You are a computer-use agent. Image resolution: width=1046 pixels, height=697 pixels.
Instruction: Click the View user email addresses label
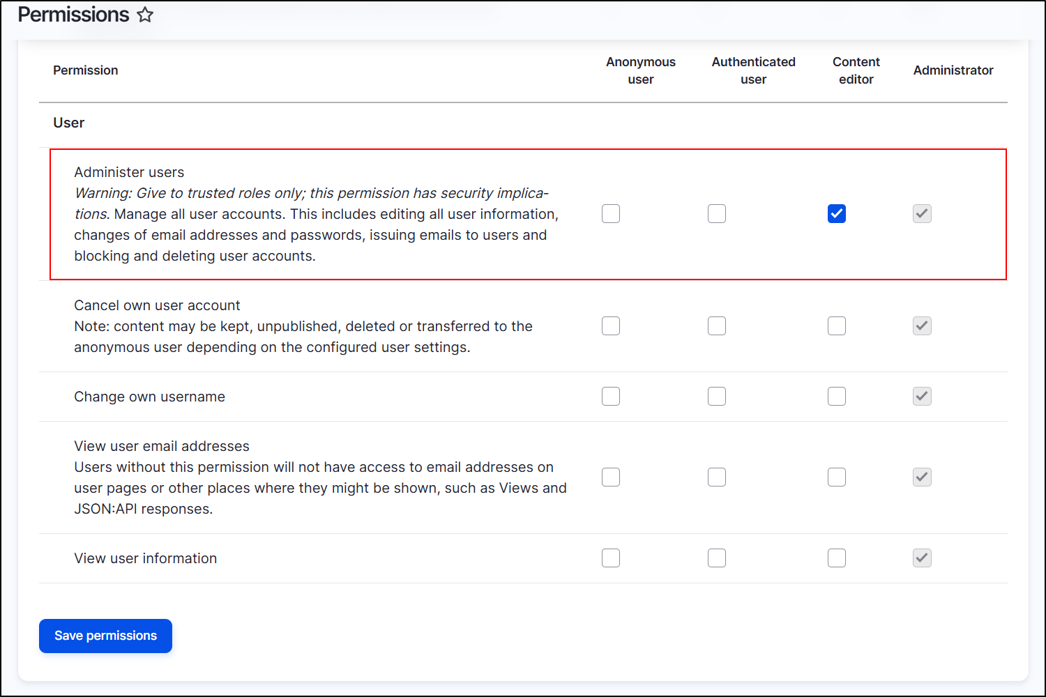[x=162, y=446]
